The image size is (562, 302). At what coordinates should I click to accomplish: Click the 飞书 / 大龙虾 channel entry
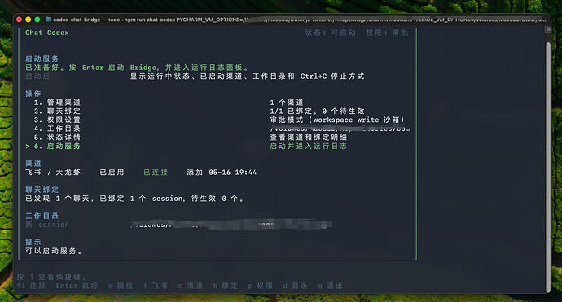[53, 173]
